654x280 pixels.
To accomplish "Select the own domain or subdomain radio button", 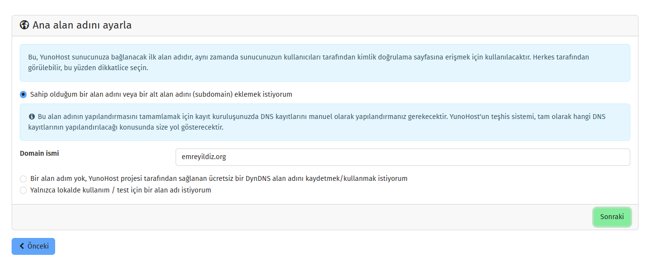I will [23, 94].
